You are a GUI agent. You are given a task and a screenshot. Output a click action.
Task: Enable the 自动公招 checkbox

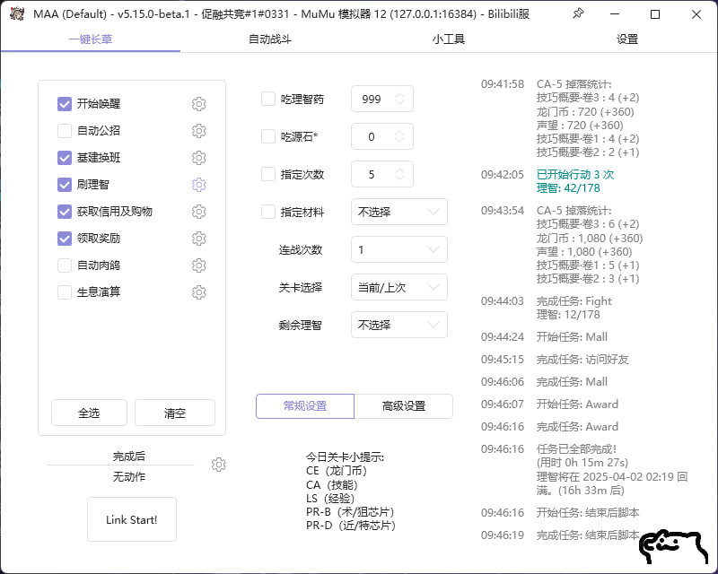point(65,131)
